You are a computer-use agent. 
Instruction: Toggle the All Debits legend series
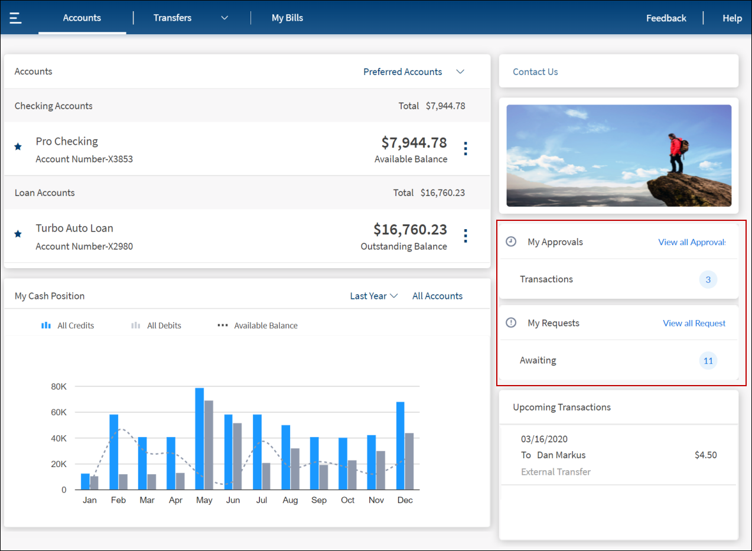tap(157, 325)
